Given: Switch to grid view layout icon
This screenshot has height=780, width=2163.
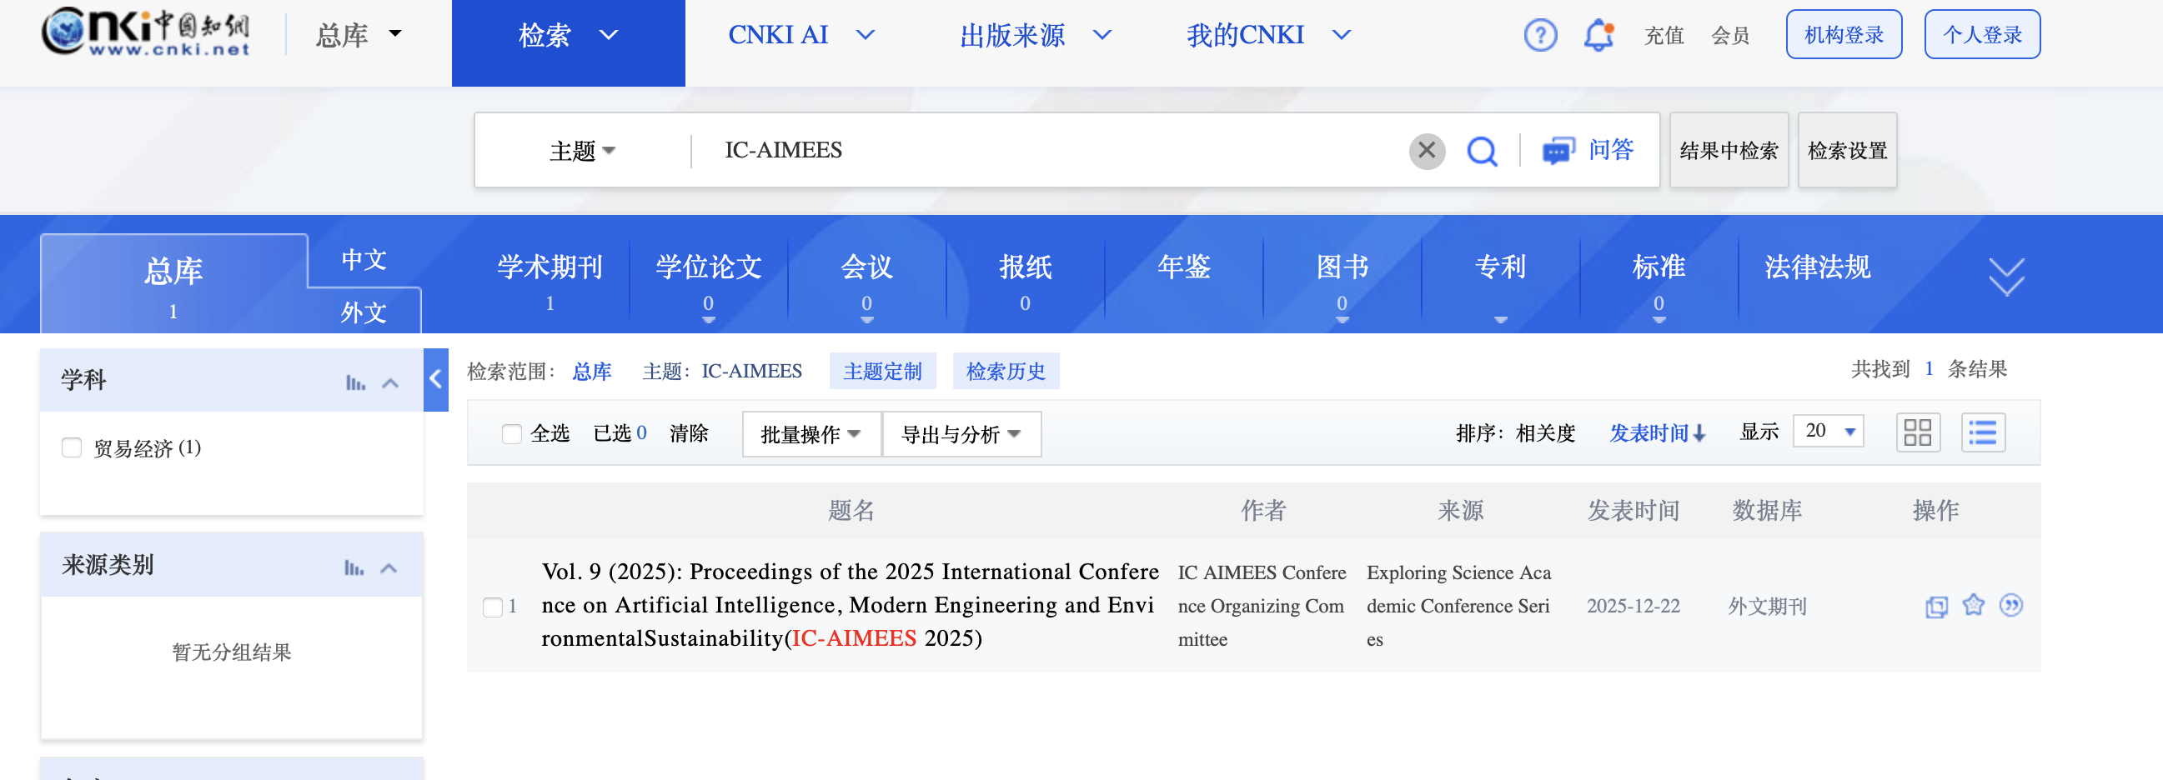Looking at the screenshot, I should point(1917,432).
